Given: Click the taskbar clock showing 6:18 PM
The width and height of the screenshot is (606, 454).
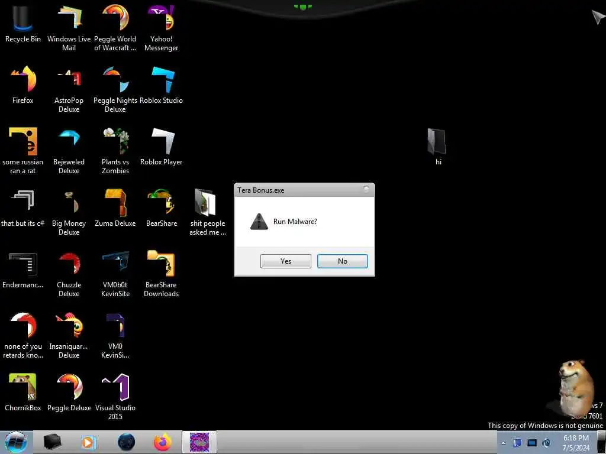Looking at the screenshot, I should [x=576, y=443].
